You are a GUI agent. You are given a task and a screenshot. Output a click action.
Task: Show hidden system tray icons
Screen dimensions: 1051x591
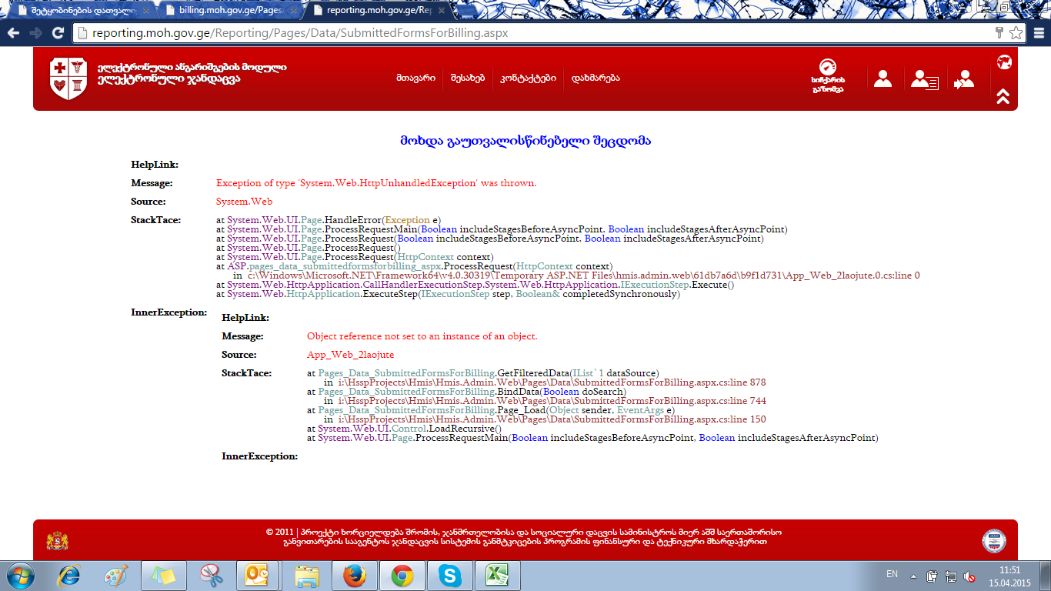pos(913,576)
